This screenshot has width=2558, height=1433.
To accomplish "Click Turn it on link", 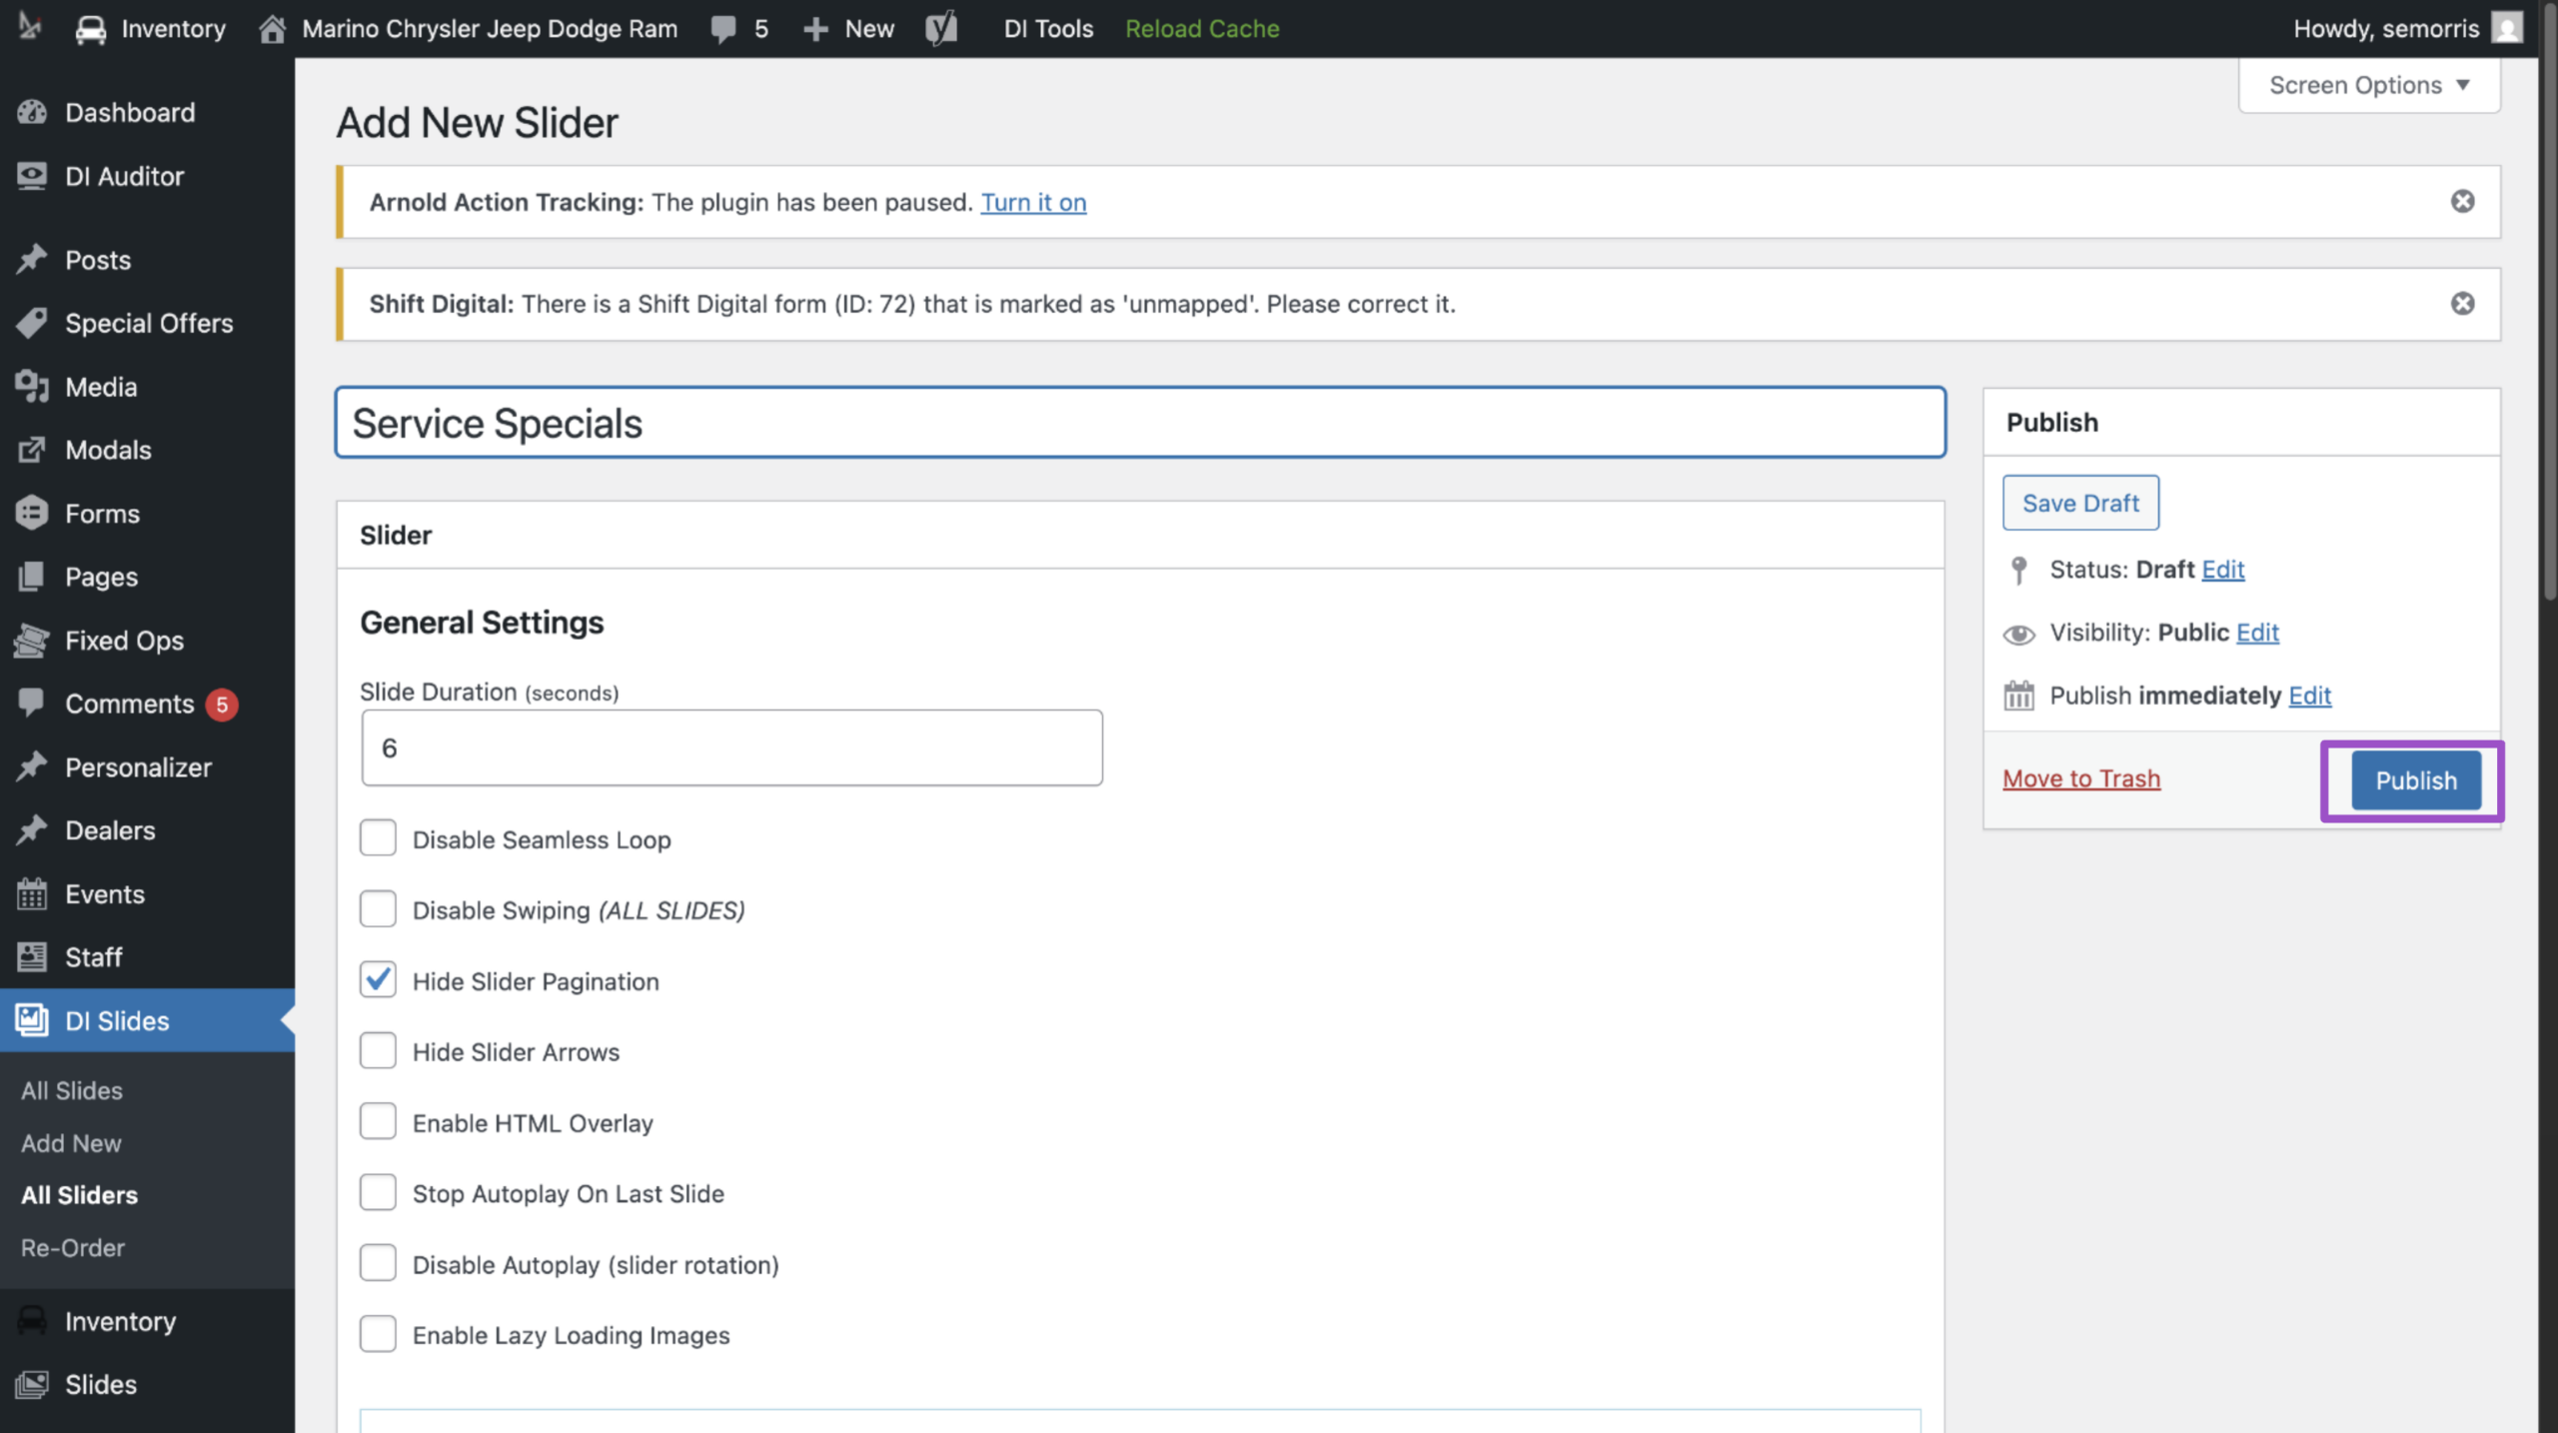I will coord(1033,202).
